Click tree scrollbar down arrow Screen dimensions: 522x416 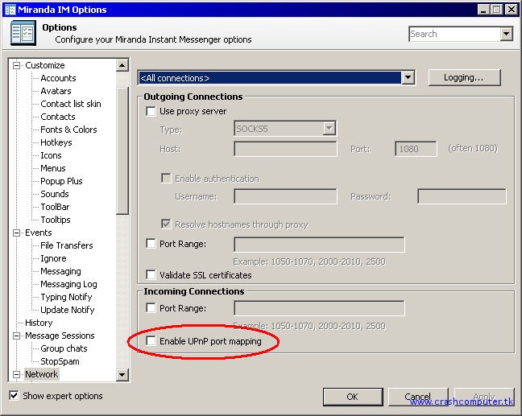pyautogui.click(x=122, y=375)
